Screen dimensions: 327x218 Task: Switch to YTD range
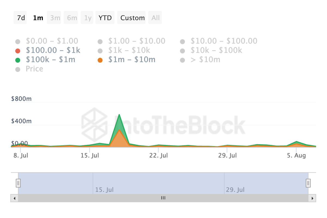(105, 18)
